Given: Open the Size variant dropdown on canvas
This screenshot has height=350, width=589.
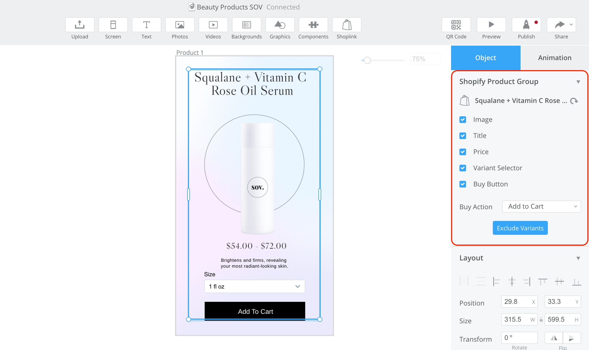Looking at the screenshot, I should click(254, 287).
